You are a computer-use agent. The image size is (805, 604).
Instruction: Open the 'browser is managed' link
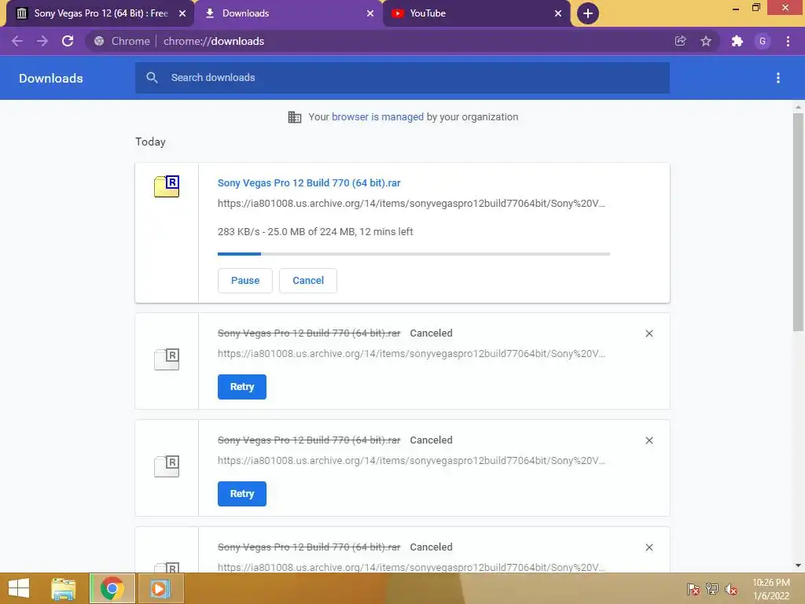pyautogui.click(x=378, y=117)
